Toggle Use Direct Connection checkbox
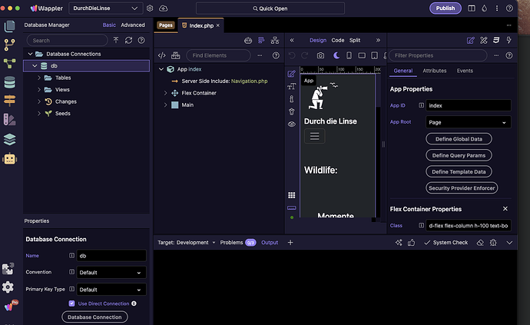Screen dimensions: 530x325 [71, 303]
